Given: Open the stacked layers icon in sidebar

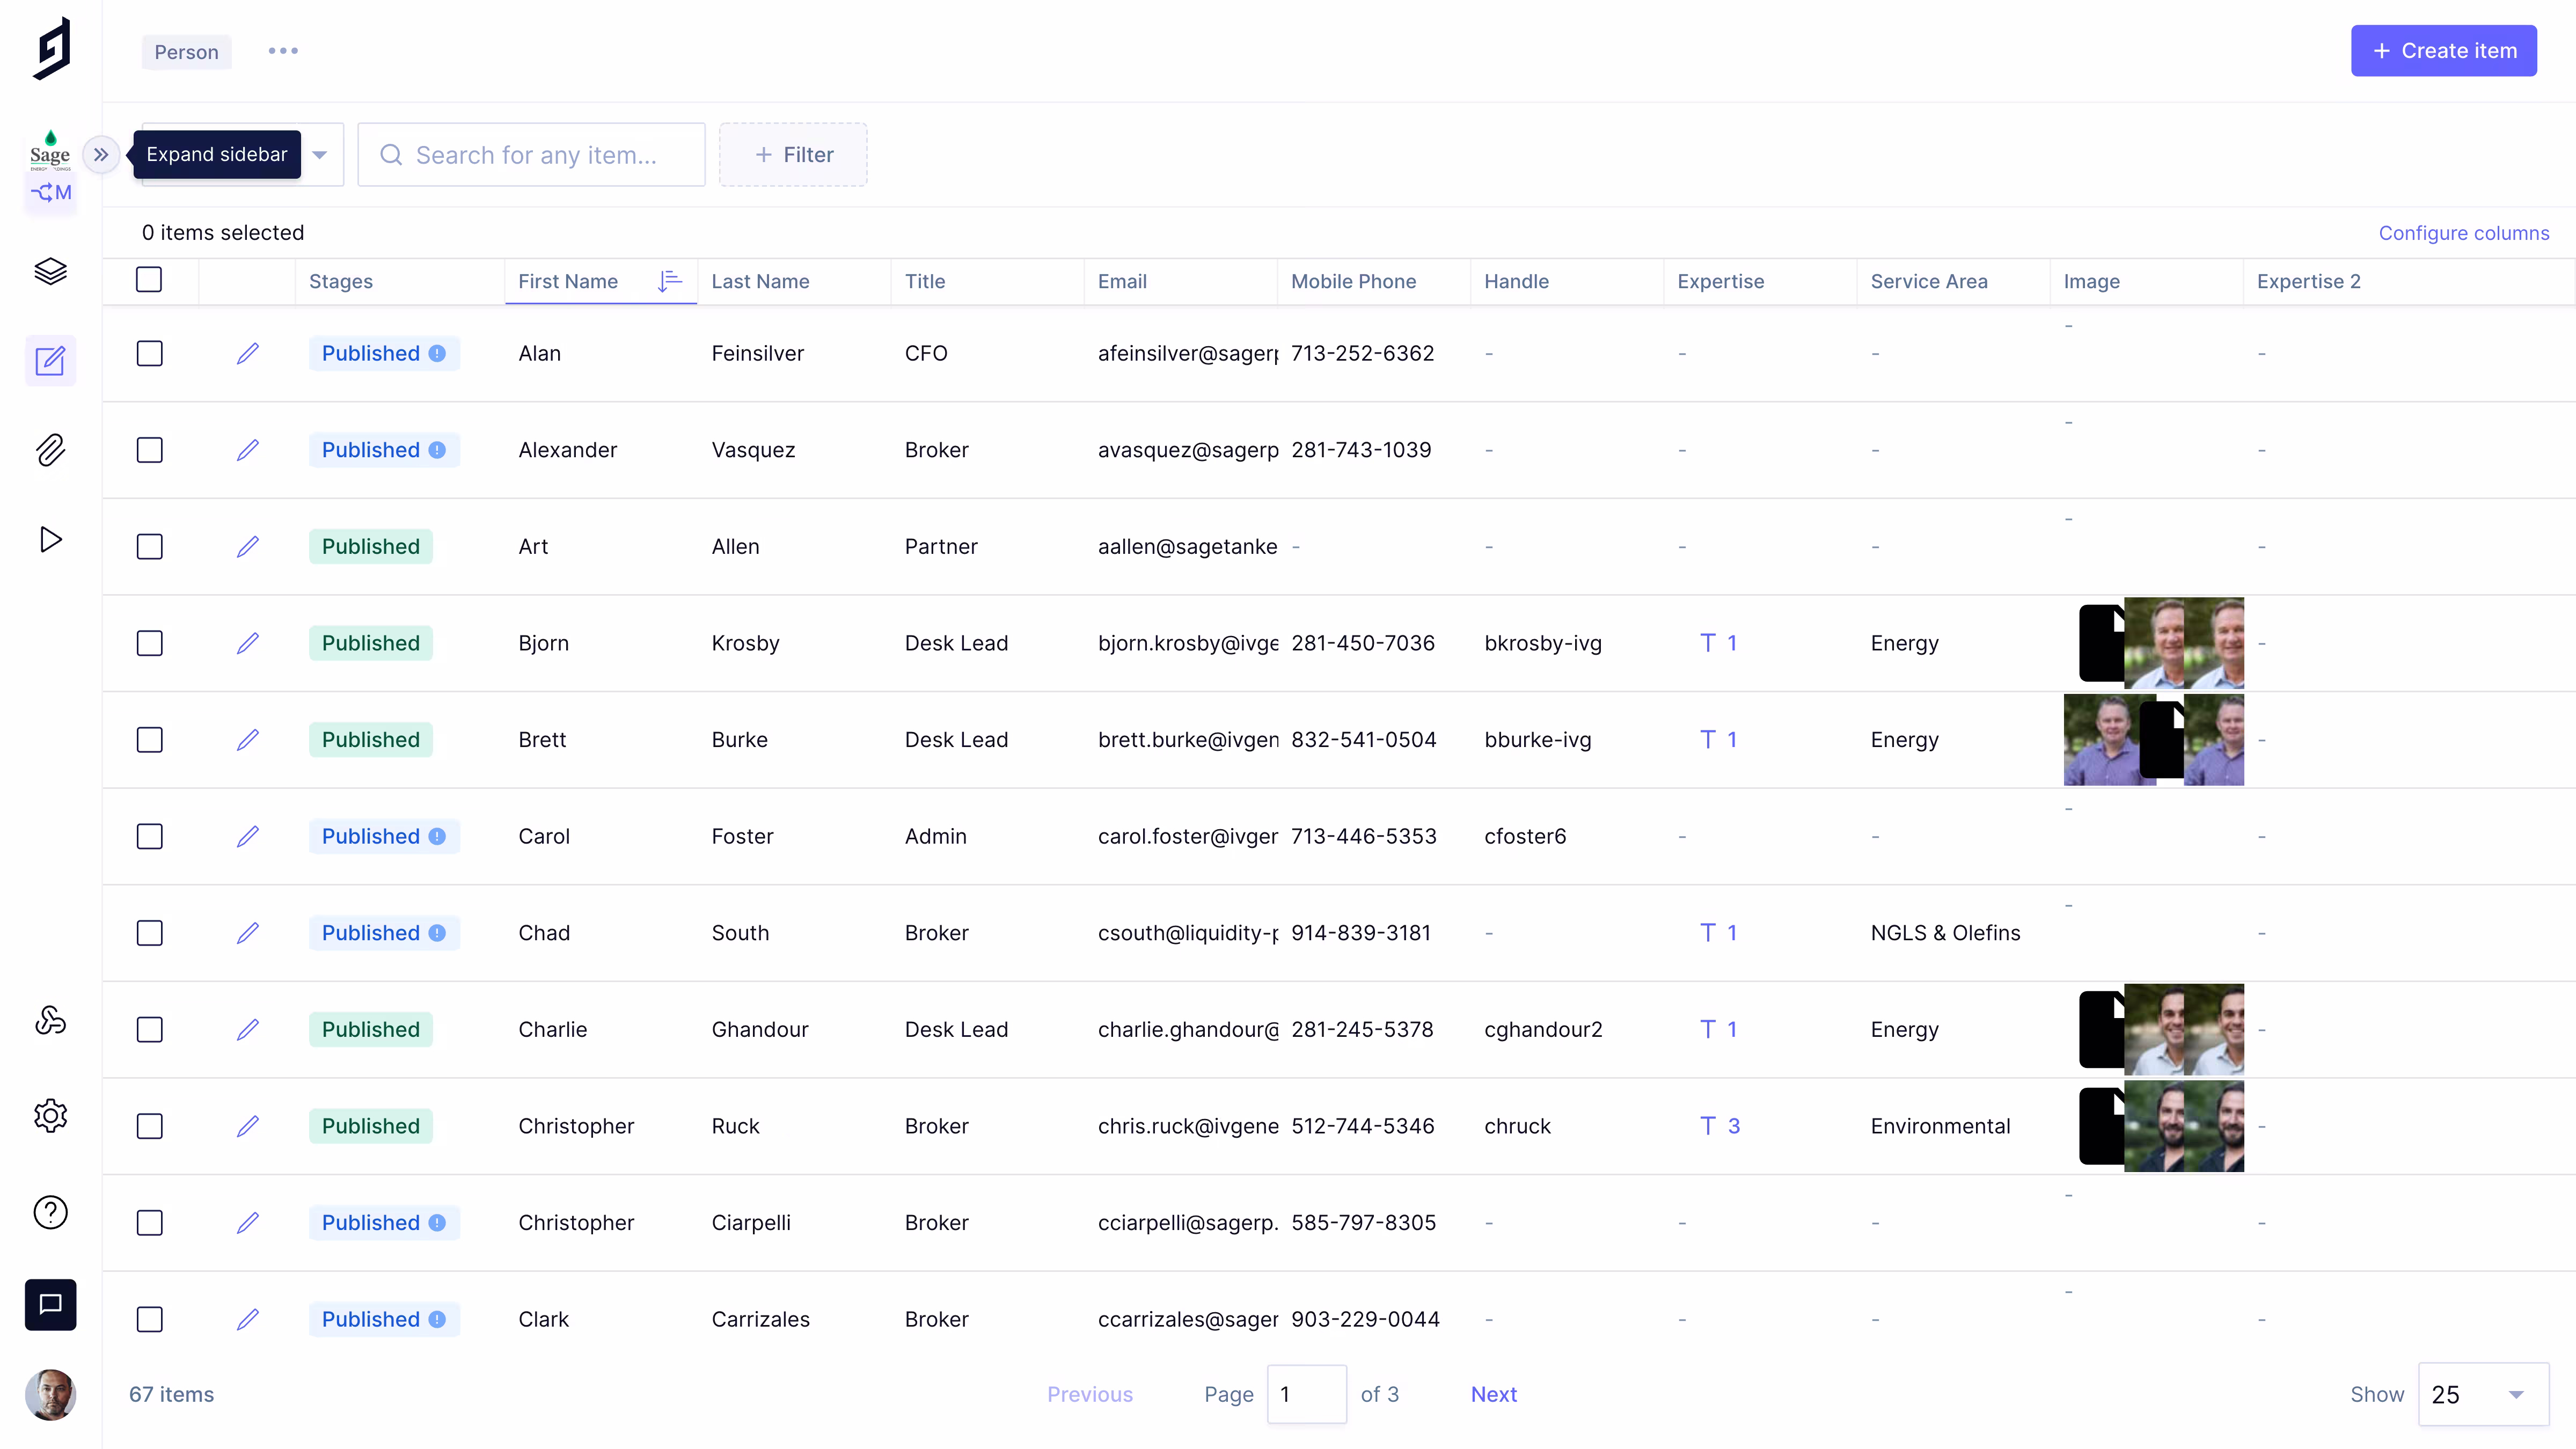Looking at the screenshot, I should coord(50,271).
